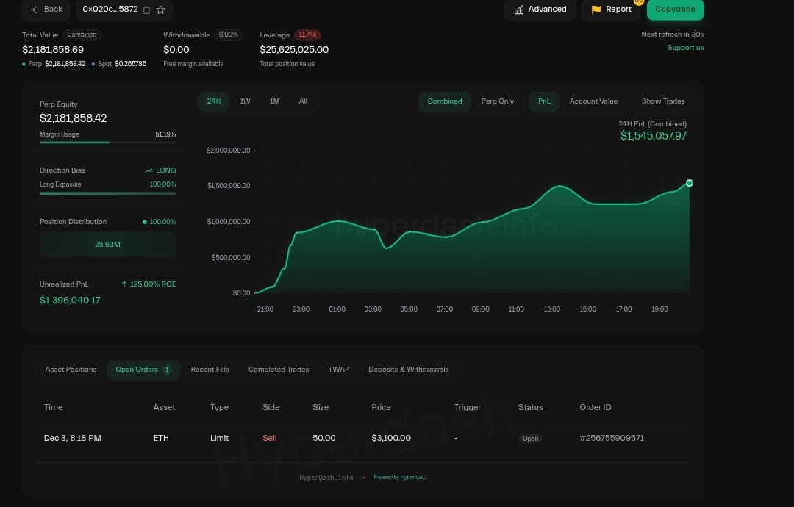
Task: Select the 1M time range
Action: (x=274, y=101)
